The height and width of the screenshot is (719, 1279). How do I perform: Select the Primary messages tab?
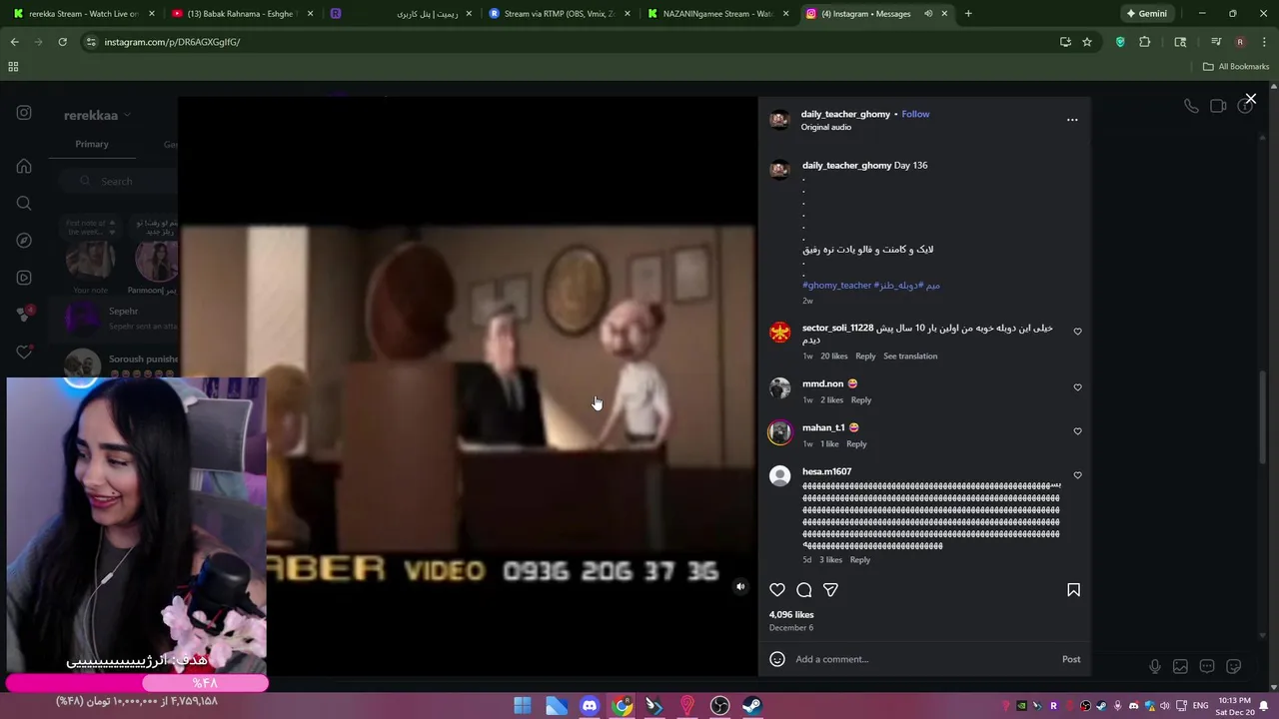click(x=92, y=144)
